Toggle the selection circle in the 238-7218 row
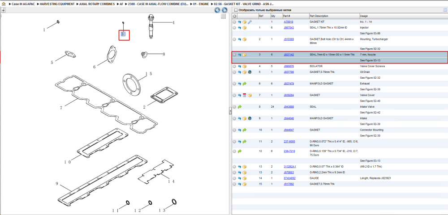Screen dimensions: 448x215 [x=234, y=151]
